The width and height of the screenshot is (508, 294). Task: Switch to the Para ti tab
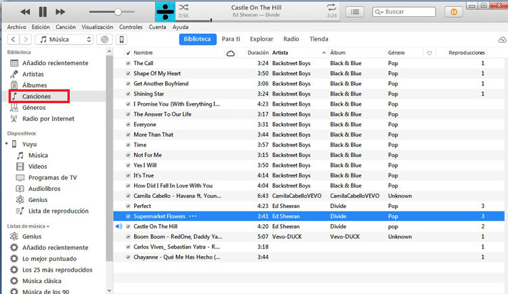[231, 39]
